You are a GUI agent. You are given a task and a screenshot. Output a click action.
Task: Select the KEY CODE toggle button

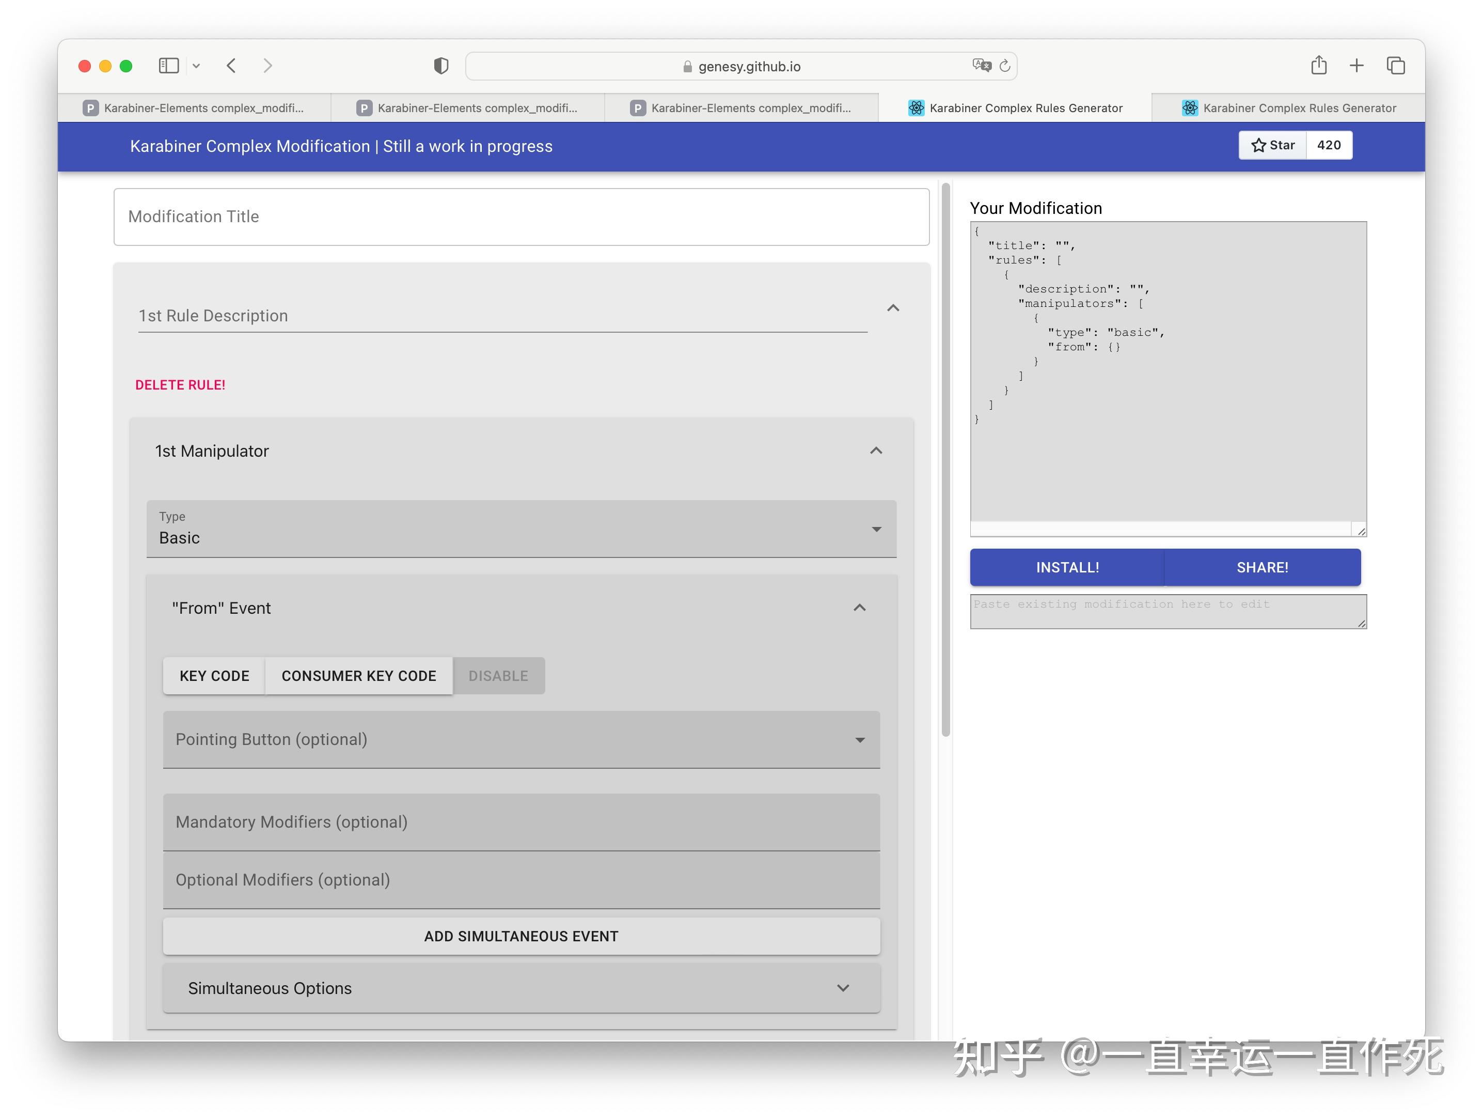tap(214, 675)
